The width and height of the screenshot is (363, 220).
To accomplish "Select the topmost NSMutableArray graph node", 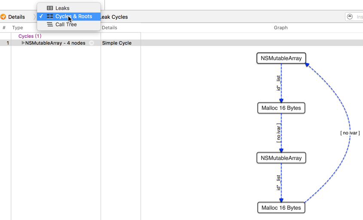I will coord(281,58).
